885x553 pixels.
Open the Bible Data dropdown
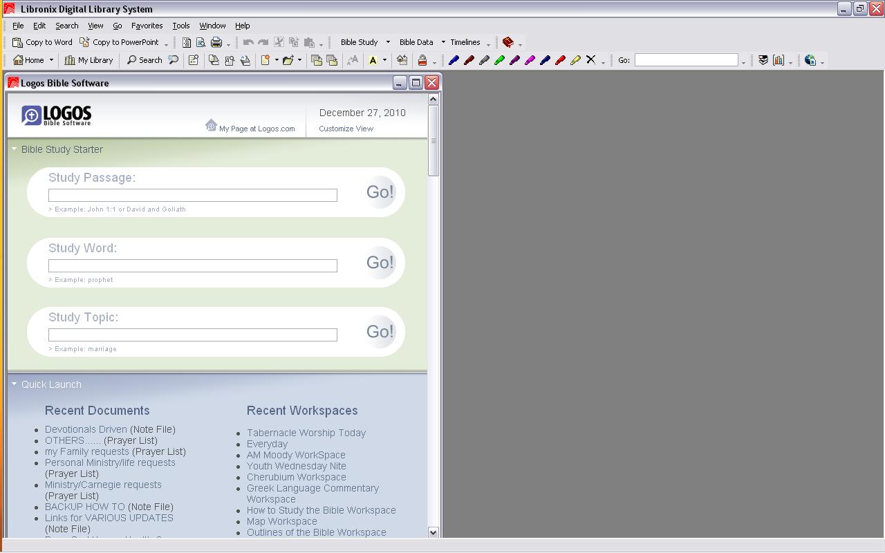coord(422,42)
